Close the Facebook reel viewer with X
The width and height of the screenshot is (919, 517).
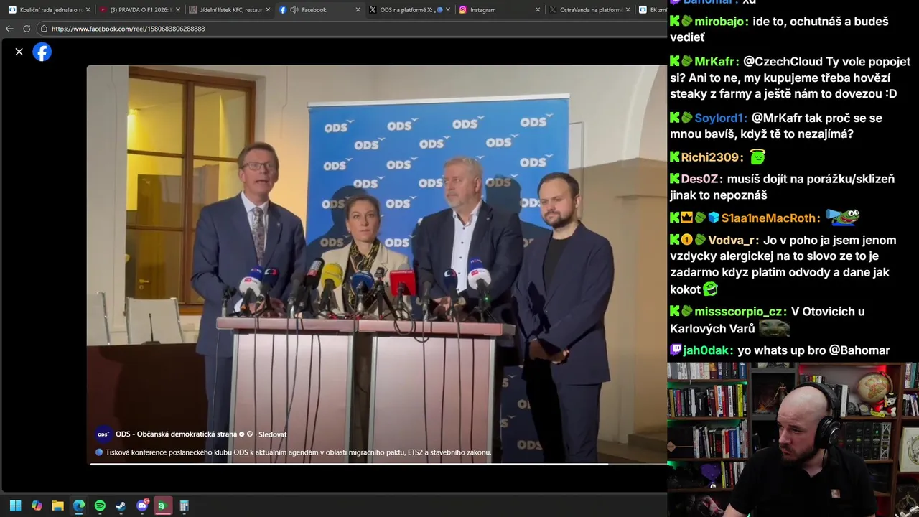click(19, 52)
